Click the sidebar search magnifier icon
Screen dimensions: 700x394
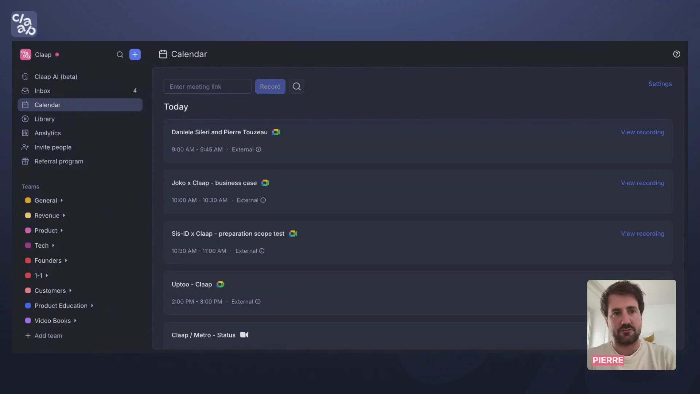coord(120,55)
